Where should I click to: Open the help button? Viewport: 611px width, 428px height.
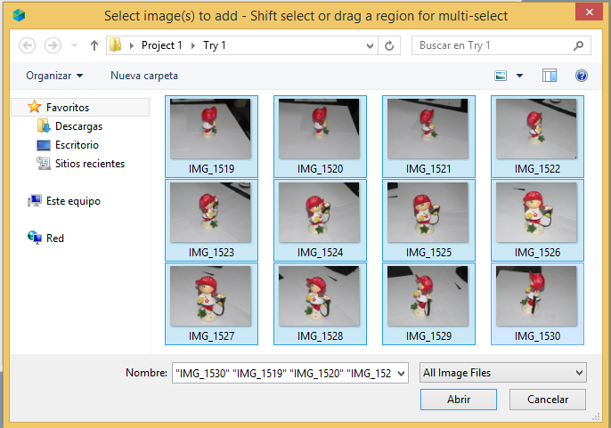point(581,76)
